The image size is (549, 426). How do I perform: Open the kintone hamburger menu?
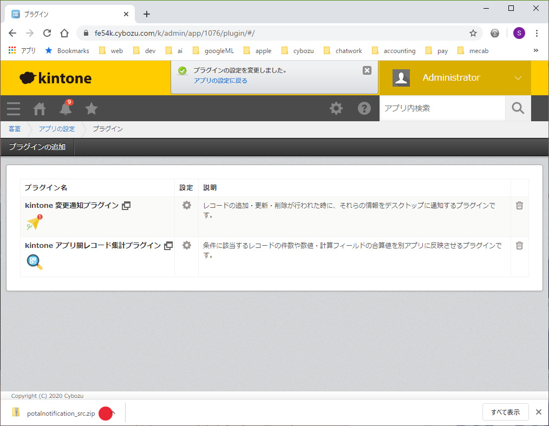click(14, 108)
